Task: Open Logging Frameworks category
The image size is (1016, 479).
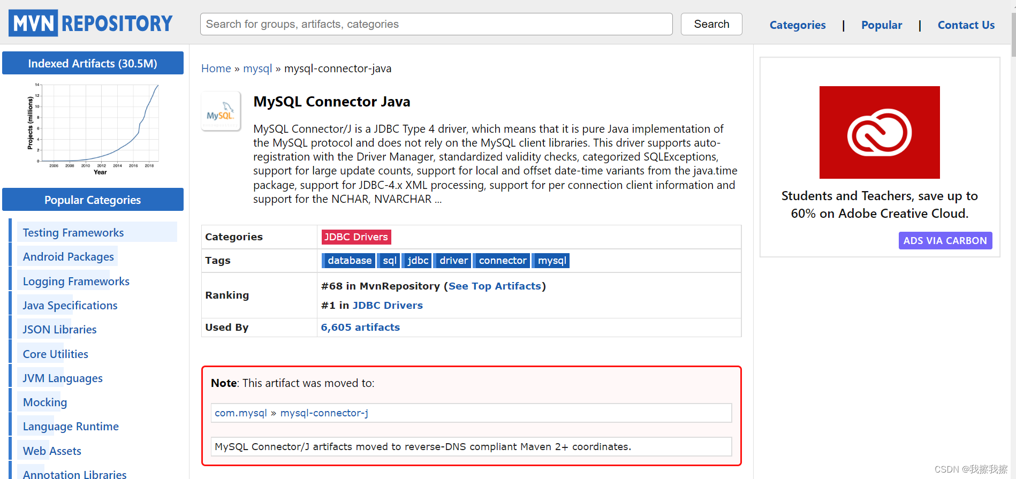Action: click(x=76, y=282)
